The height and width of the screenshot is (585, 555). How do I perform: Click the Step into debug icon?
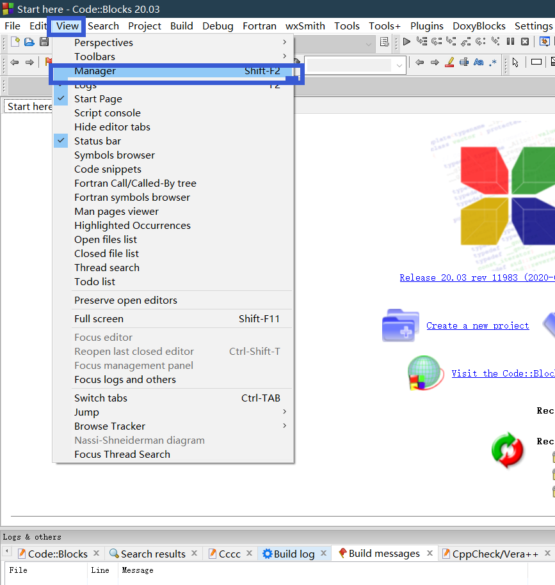(x=451, y=42)
